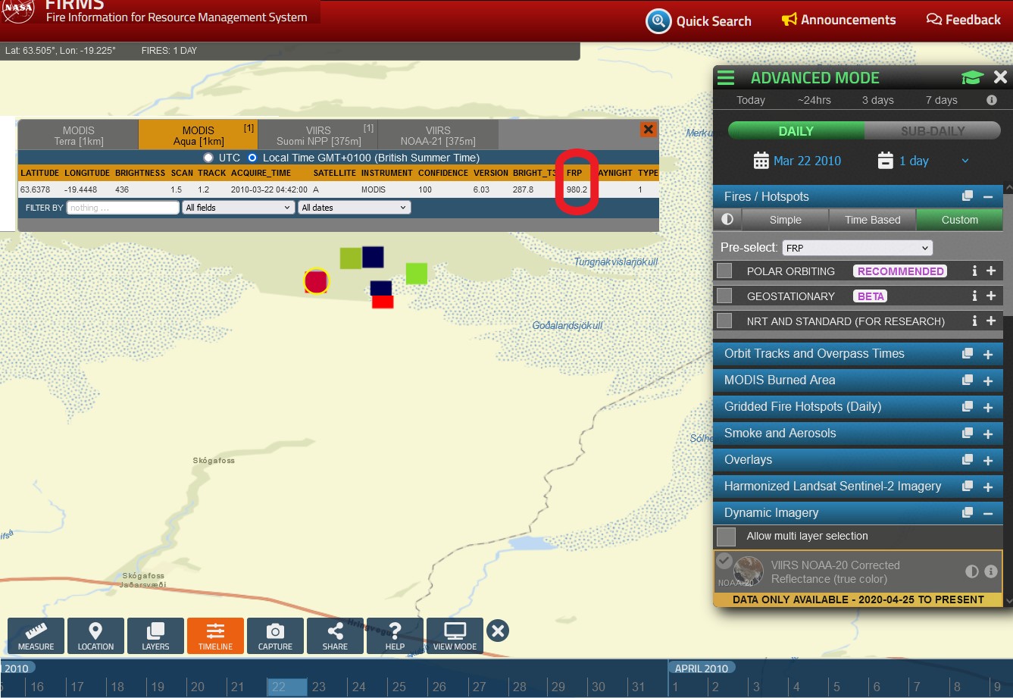Click the Advanced Mode hamburger menu icon

726,77
